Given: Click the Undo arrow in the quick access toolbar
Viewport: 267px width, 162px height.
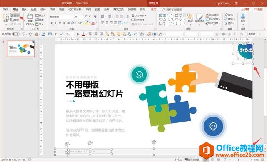Looking at the screenshot, I should click(x=24, y=34).
